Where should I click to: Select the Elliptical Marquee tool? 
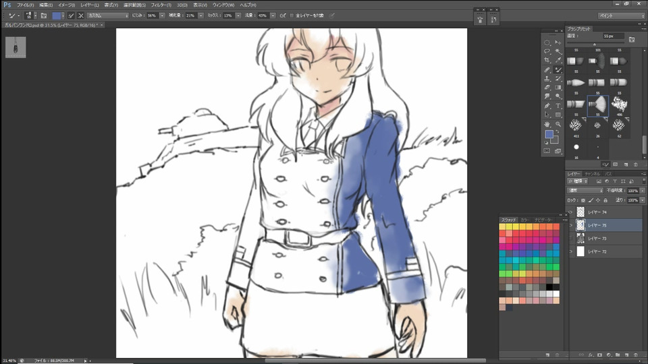coord(547,42)
